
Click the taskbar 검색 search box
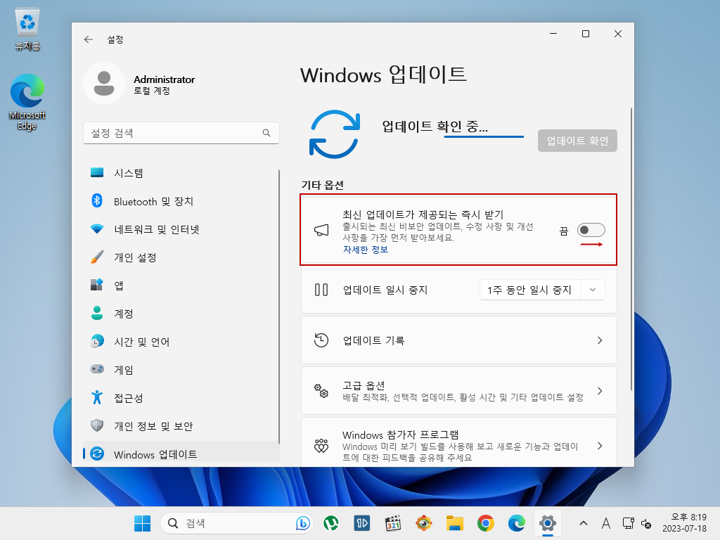(236, 523)
